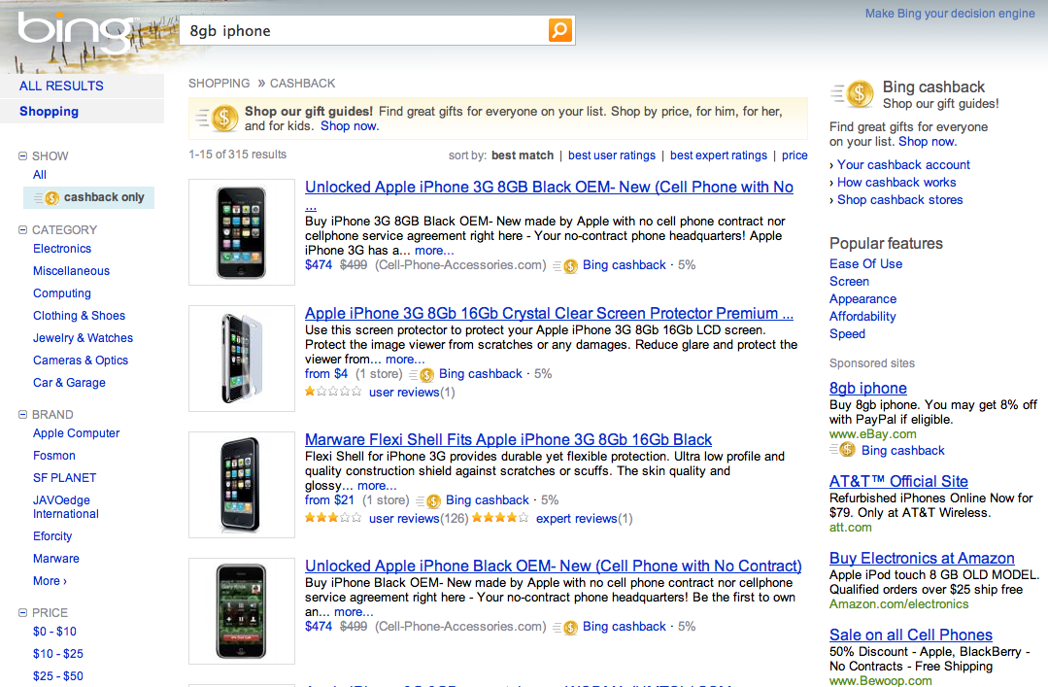Screen dimensions: 1048x687
Task: Click the gold coin icon in gift guides banner
Action: (224, 119)
